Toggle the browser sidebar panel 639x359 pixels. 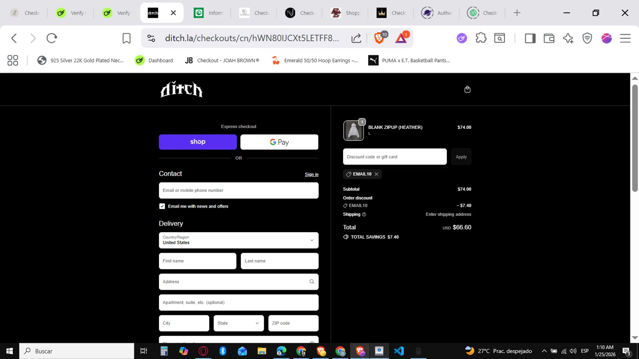530,38
